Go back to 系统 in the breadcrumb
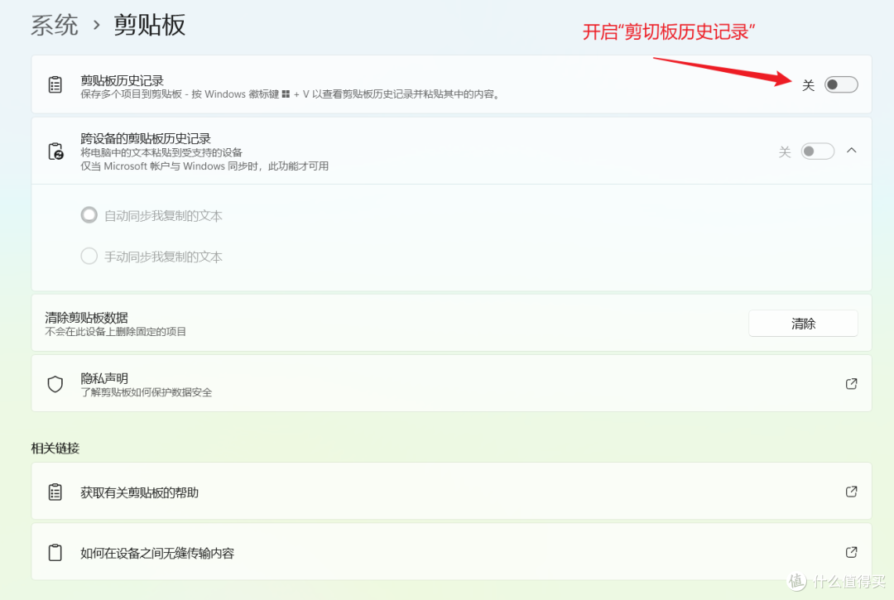Screen dimensions: 894x600 (x=55, y=26)
